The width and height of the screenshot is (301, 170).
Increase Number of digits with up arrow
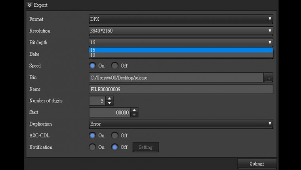(110, 99)
